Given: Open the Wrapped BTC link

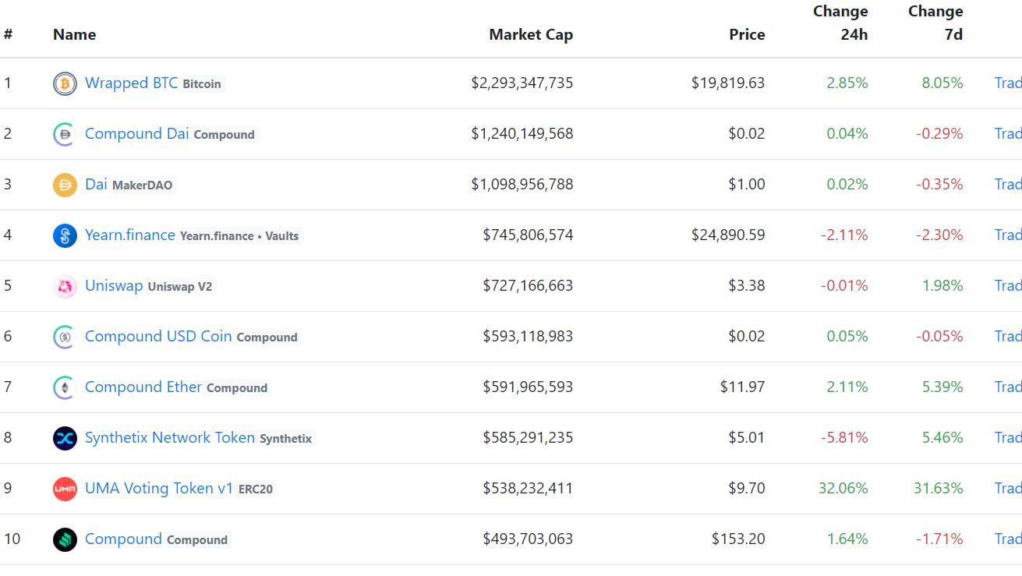Looking at the screenshot, I should click(x=131, y=83).
